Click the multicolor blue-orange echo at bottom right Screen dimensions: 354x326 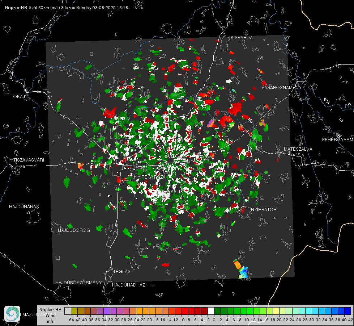tap(242, 269)
